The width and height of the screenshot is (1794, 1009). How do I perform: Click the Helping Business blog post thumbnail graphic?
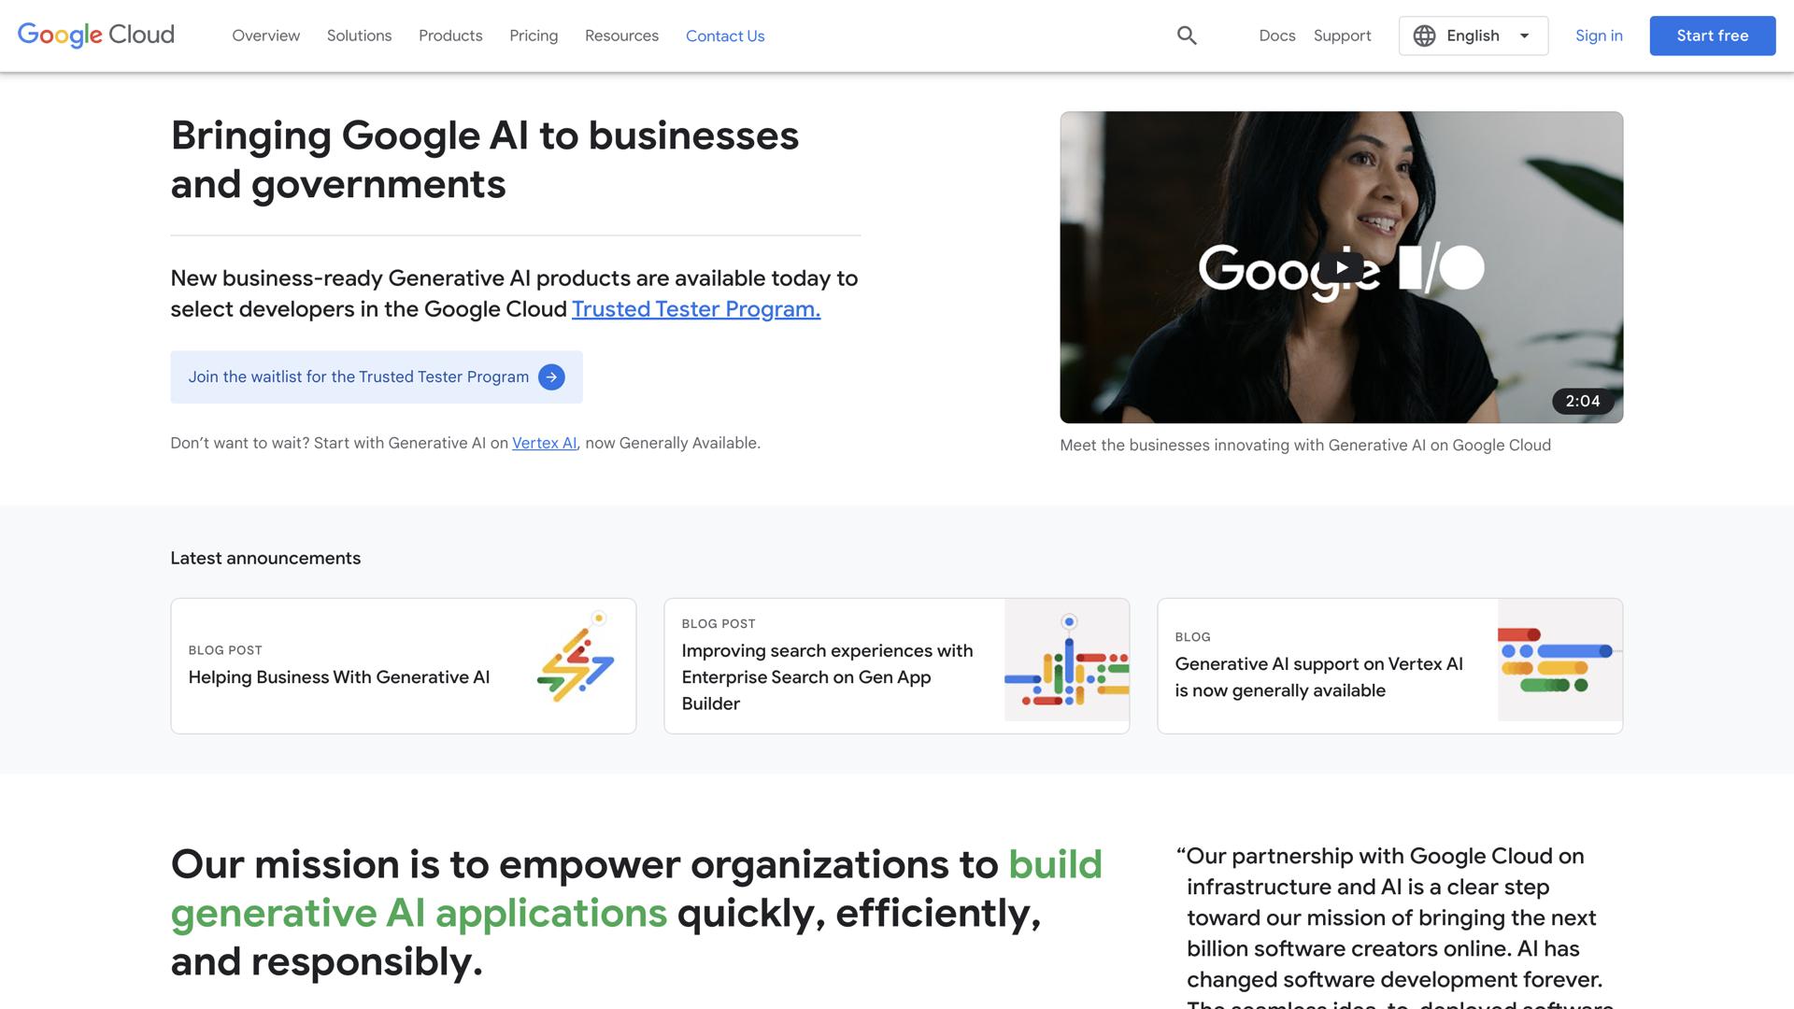[x=576, y=661]
